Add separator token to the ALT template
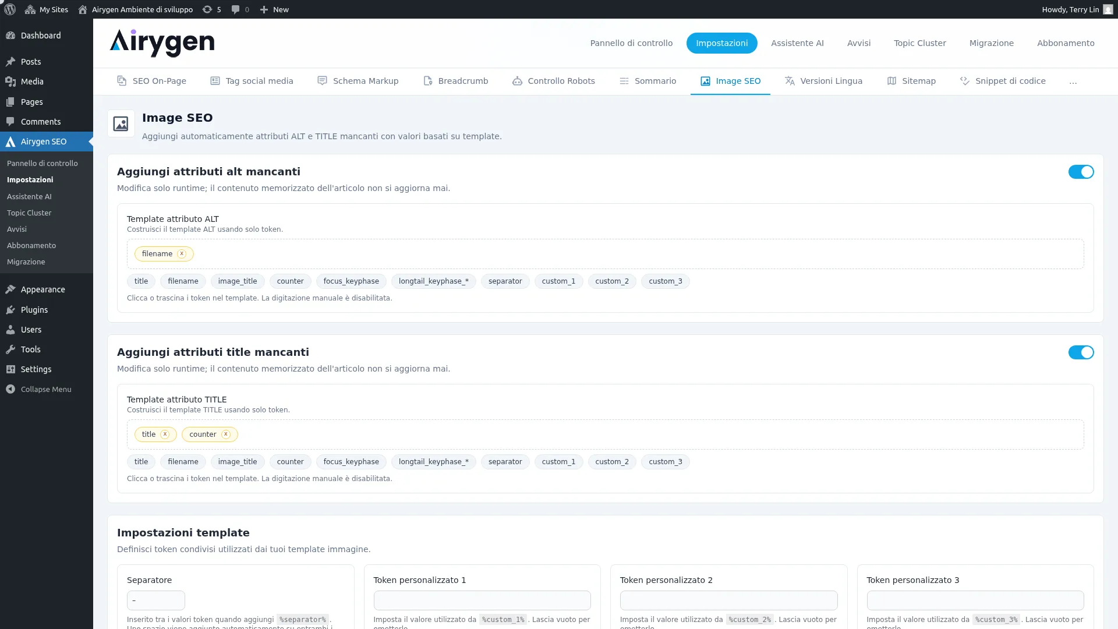 tap(505, 281)
